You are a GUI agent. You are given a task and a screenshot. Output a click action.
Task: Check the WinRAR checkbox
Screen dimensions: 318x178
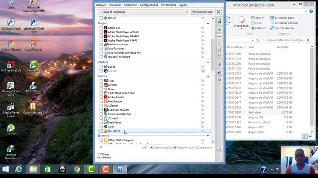(x=101, y=85)
